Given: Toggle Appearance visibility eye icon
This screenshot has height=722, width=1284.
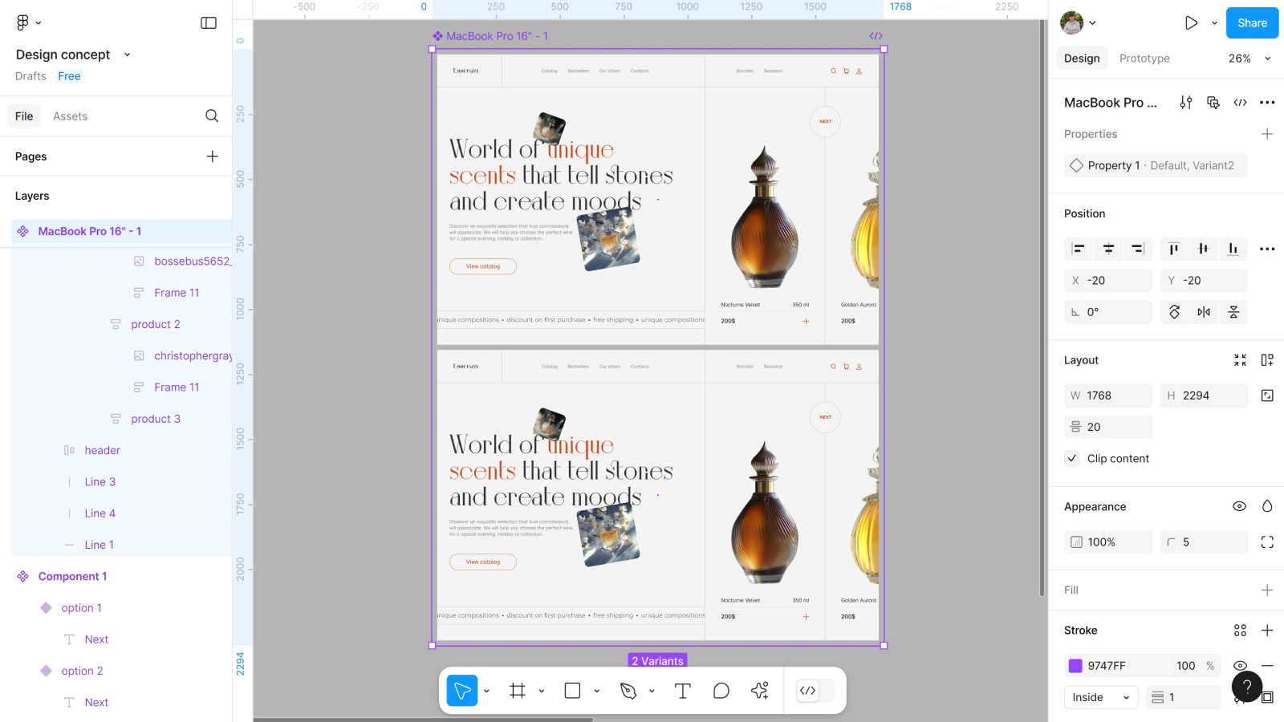Looking at the screenshot, I should pos(1239,506).
